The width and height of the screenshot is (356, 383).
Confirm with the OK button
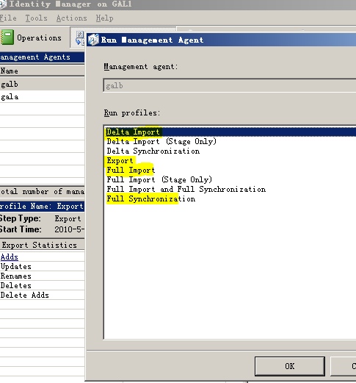290,366
